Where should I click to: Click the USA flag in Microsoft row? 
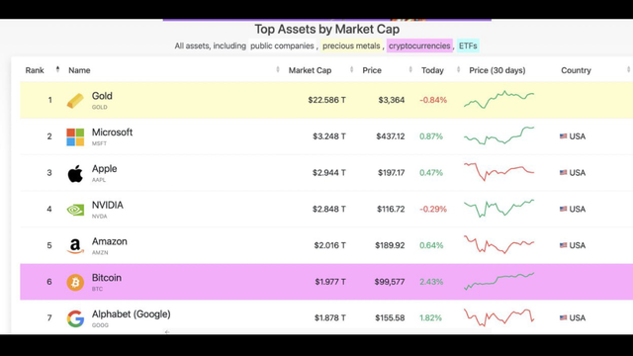point(563,136)
